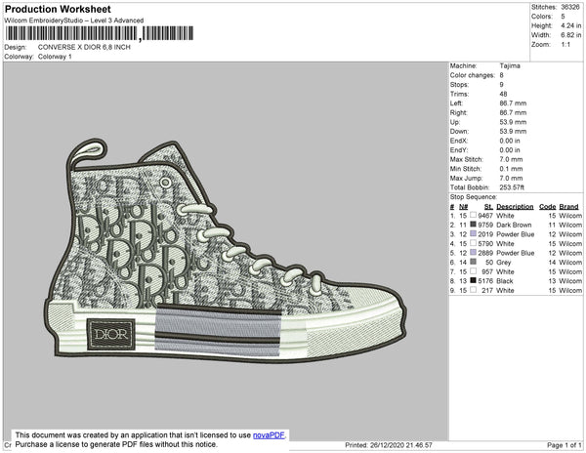The image size is (586, 453).
Task: Click the Left value '86.7 mm'
Action: click(513, 103)
